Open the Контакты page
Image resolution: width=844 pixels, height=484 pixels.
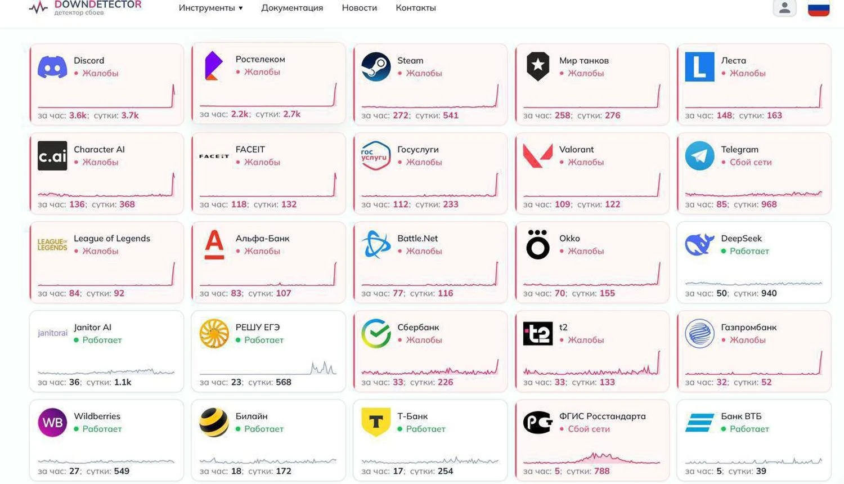point(415,8)
